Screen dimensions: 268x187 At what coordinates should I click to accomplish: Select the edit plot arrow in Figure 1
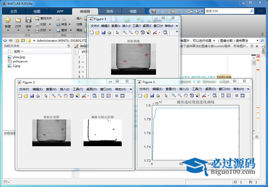coord(117,33)
